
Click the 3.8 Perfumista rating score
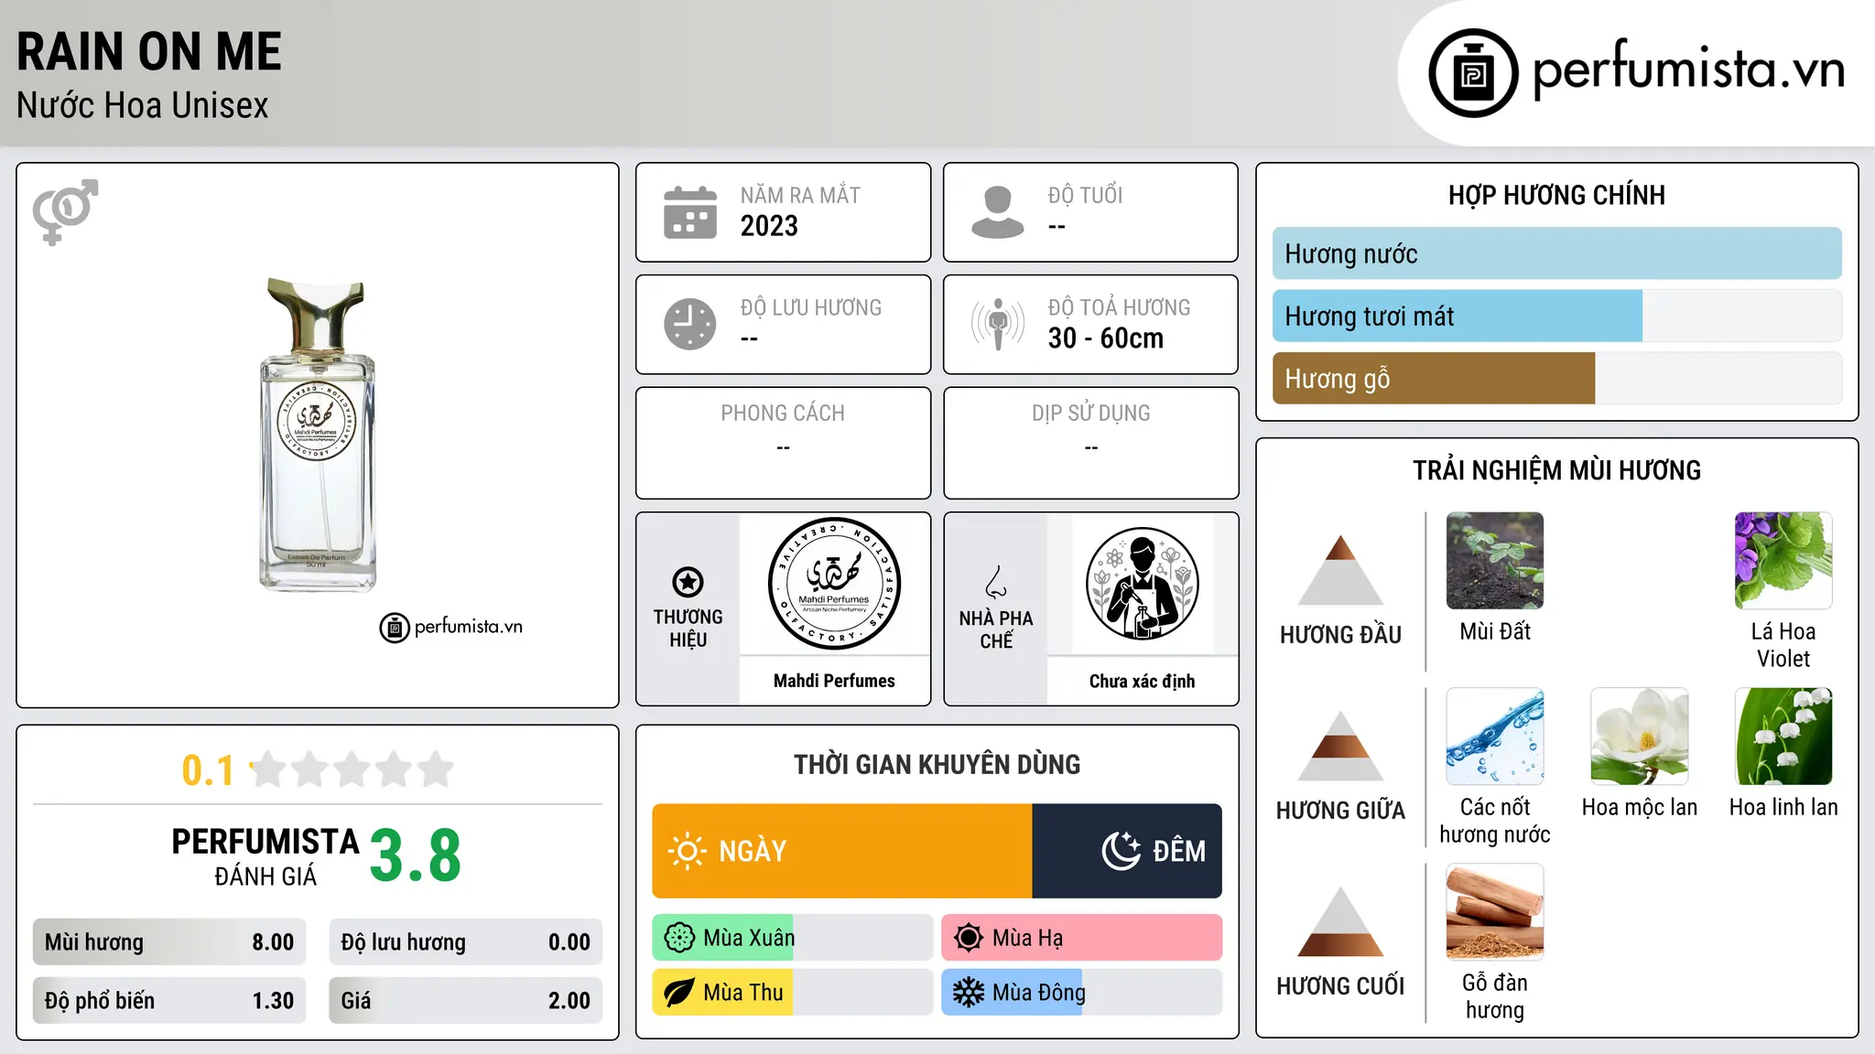(x=415, y=855)
